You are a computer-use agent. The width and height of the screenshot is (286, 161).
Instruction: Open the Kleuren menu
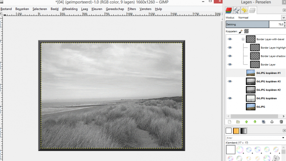click(97, 9)
